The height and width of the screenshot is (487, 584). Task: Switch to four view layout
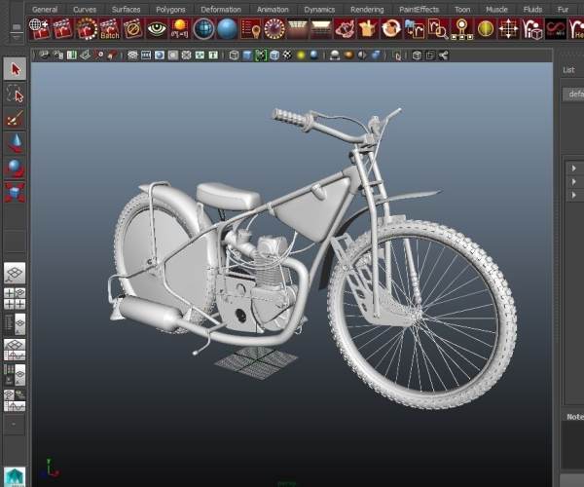(x=15, y=298)
